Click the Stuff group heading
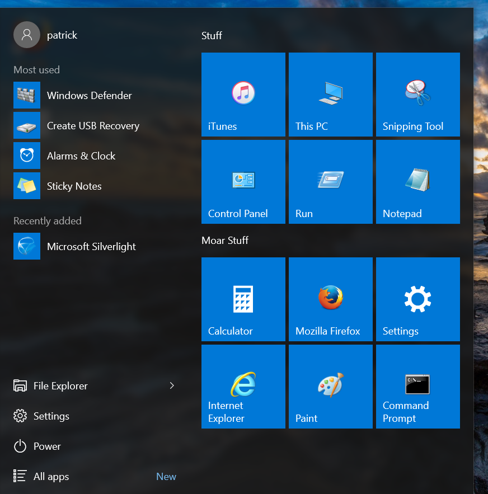The height and width of the screenshot is (494, 488). pos(212,36)
